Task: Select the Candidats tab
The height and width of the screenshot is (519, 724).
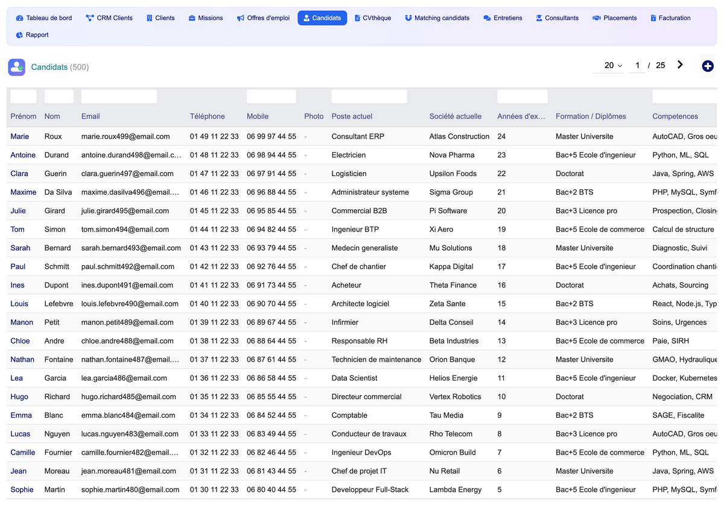Action: coord(322,18)
